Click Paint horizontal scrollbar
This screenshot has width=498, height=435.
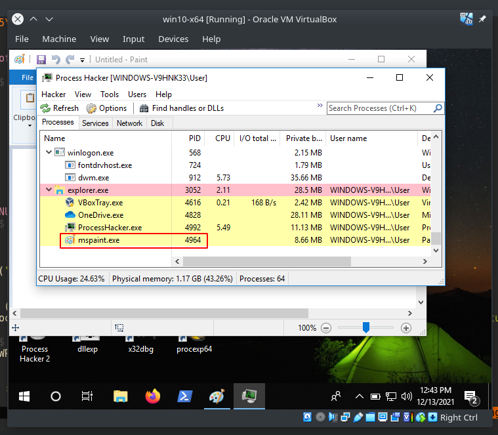click(x=164, y=313)
